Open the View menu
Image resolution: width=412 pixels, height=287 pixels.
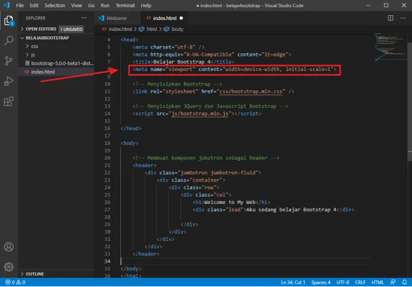[x=76, y=5]
